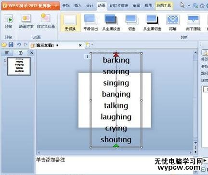Undo the last action
Viewport: 208px width, 175px height.
(19, 44)
